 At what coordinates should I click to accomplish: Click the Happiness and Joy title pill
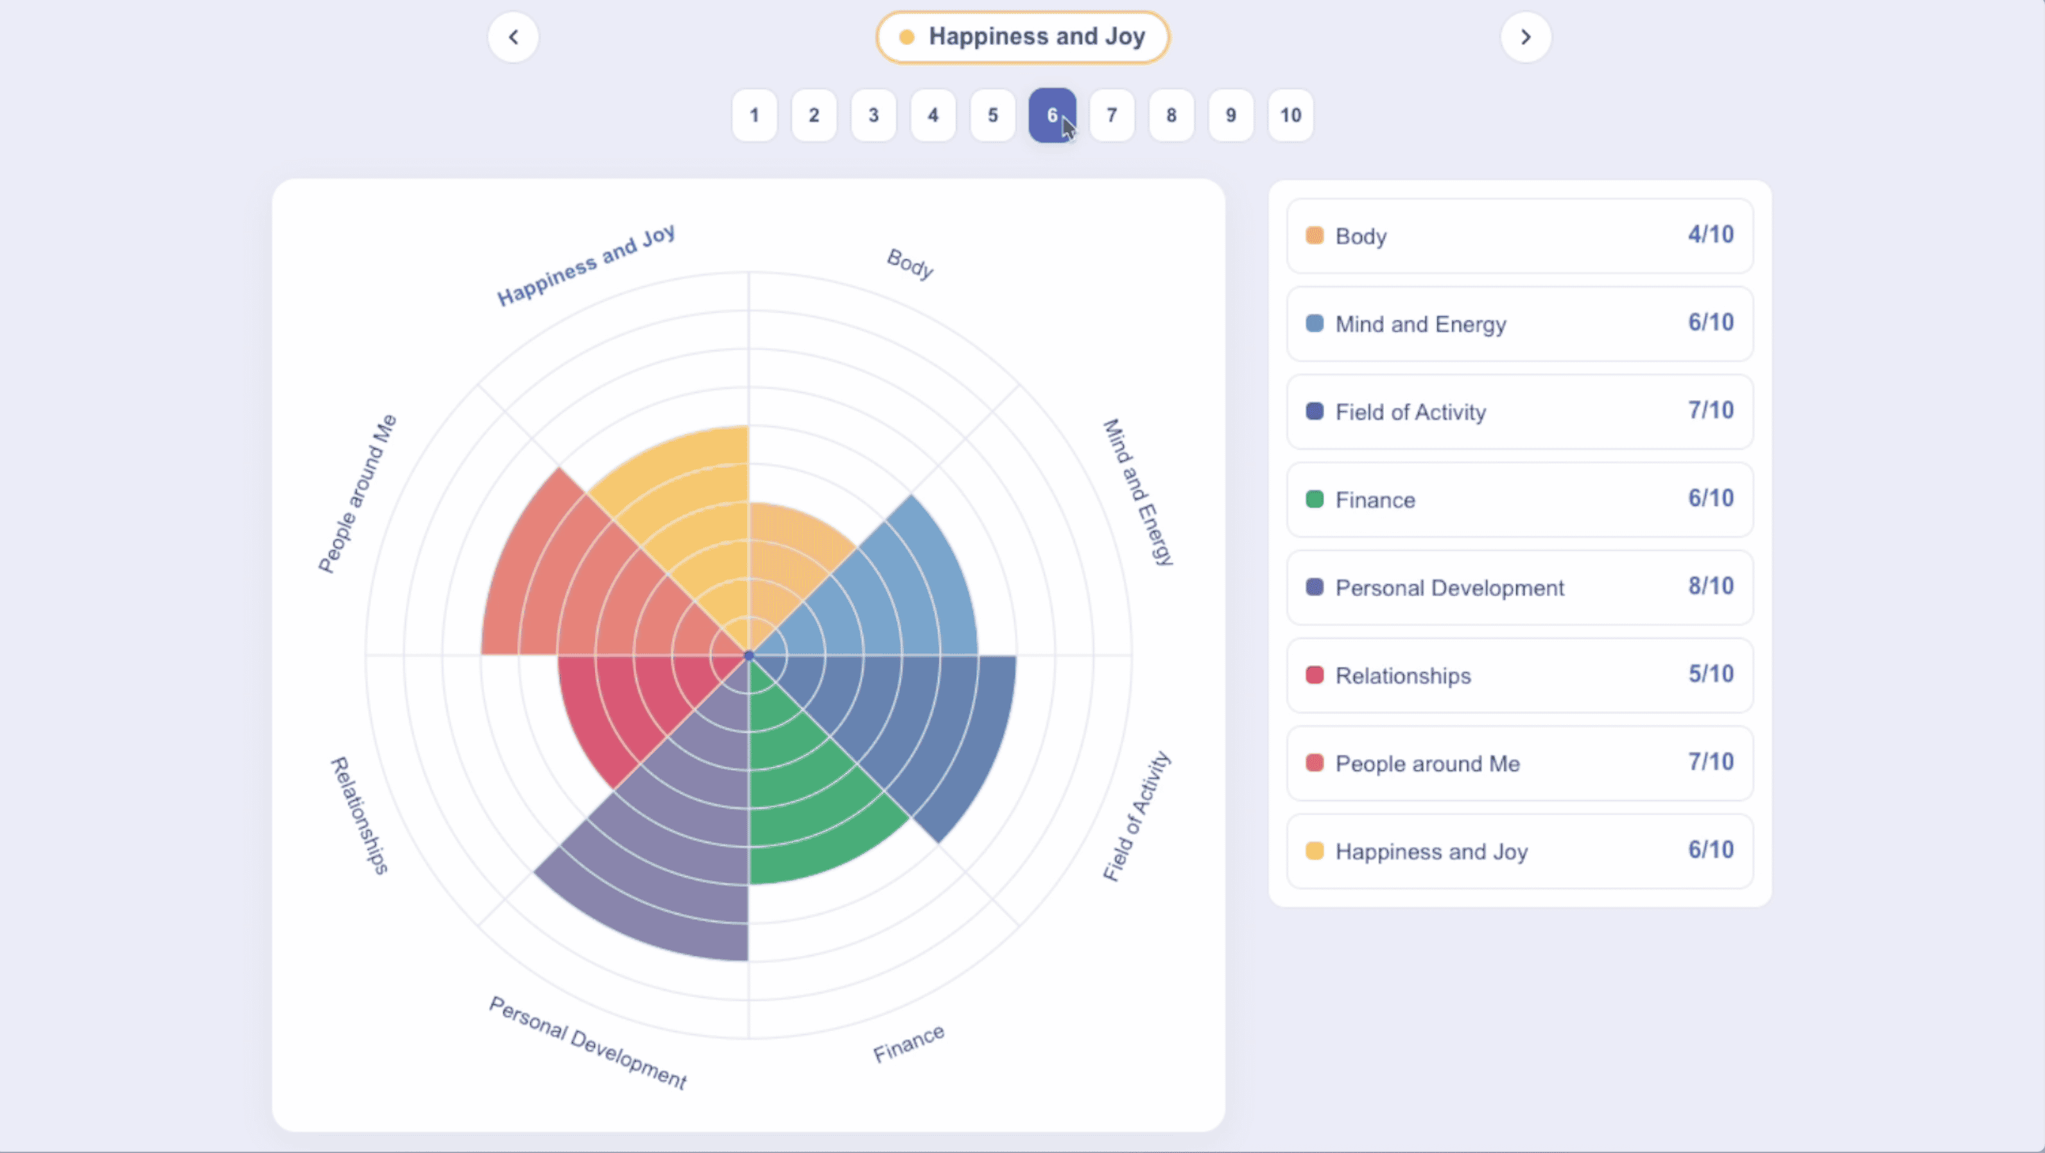[1023, 37]
